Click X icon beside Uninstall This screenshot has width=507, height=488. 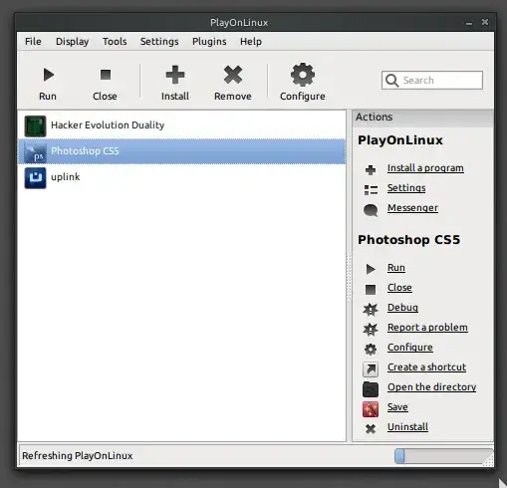371,429
